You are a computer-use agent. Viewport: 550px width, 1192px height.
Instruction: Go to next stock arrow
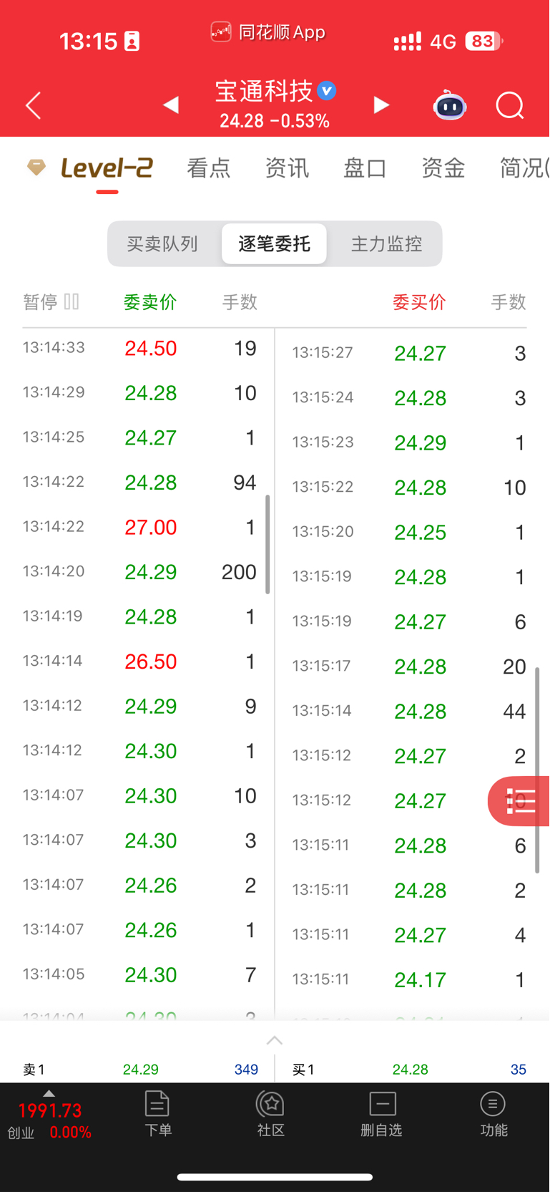tap(381, 106)
